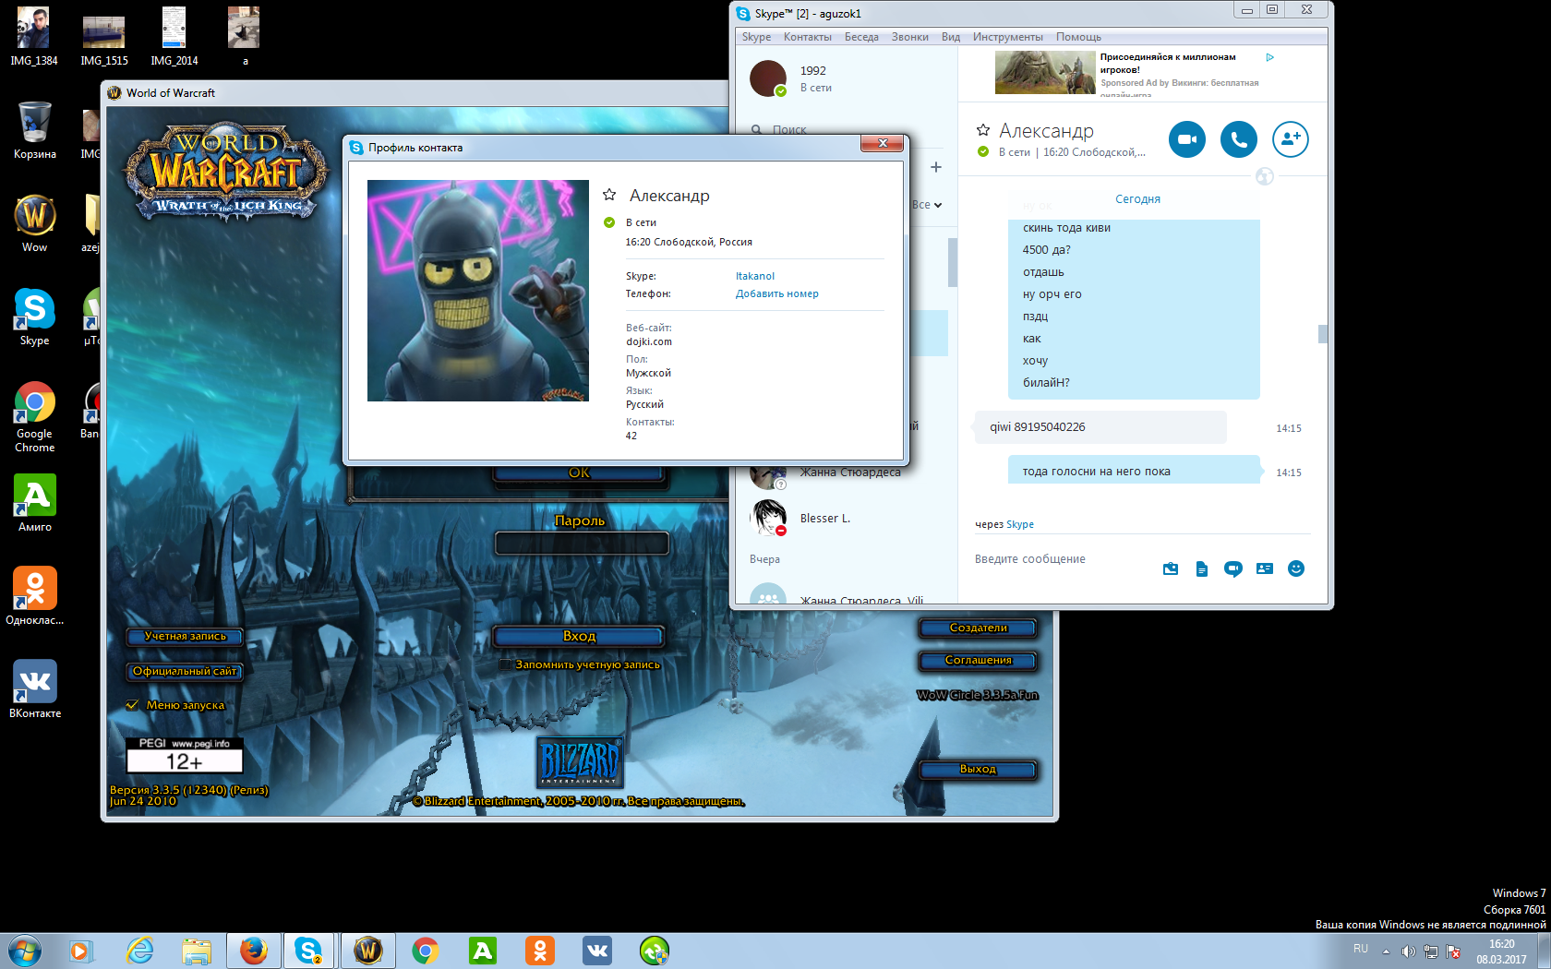Show hidden system tray icons
The width and height of the screenshot is (1551, 969).
pos(1386,951)
